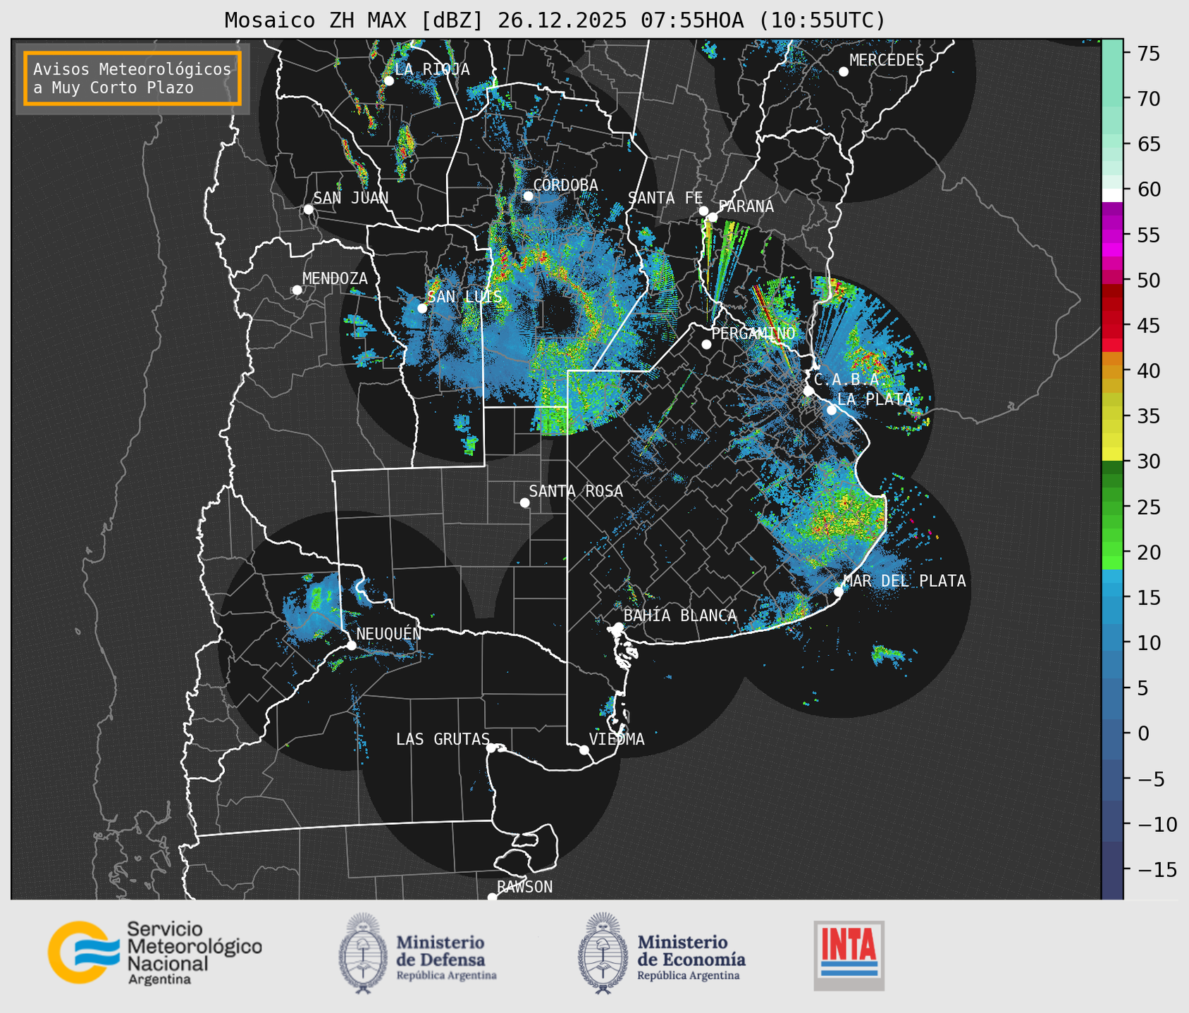Click the 75 dBZ value on color scale

pyautogui.click(x=1148, y=54)
